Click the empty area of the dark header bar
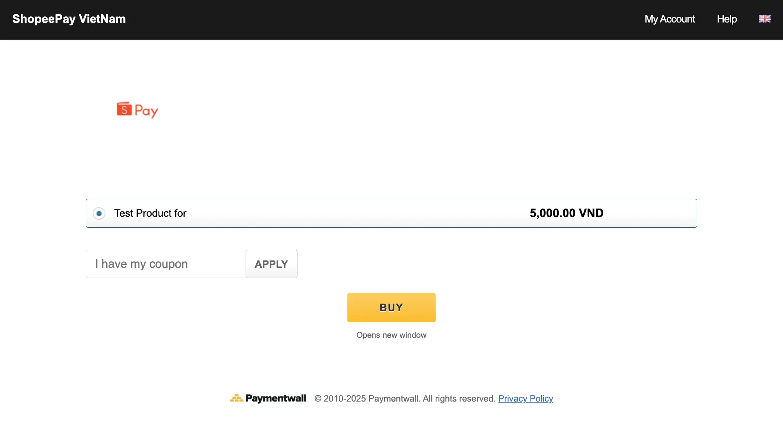The width and height of the screenshot is (783, 440). [x=384, y=19]
